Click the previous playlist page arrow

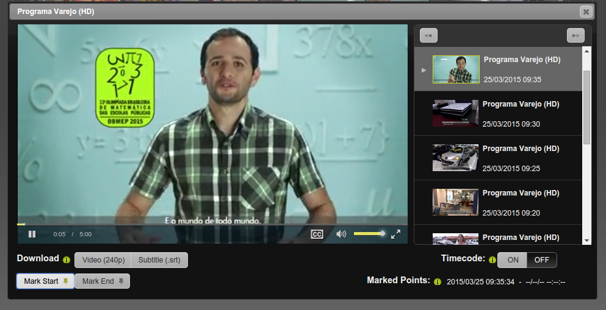coord(428,36)
